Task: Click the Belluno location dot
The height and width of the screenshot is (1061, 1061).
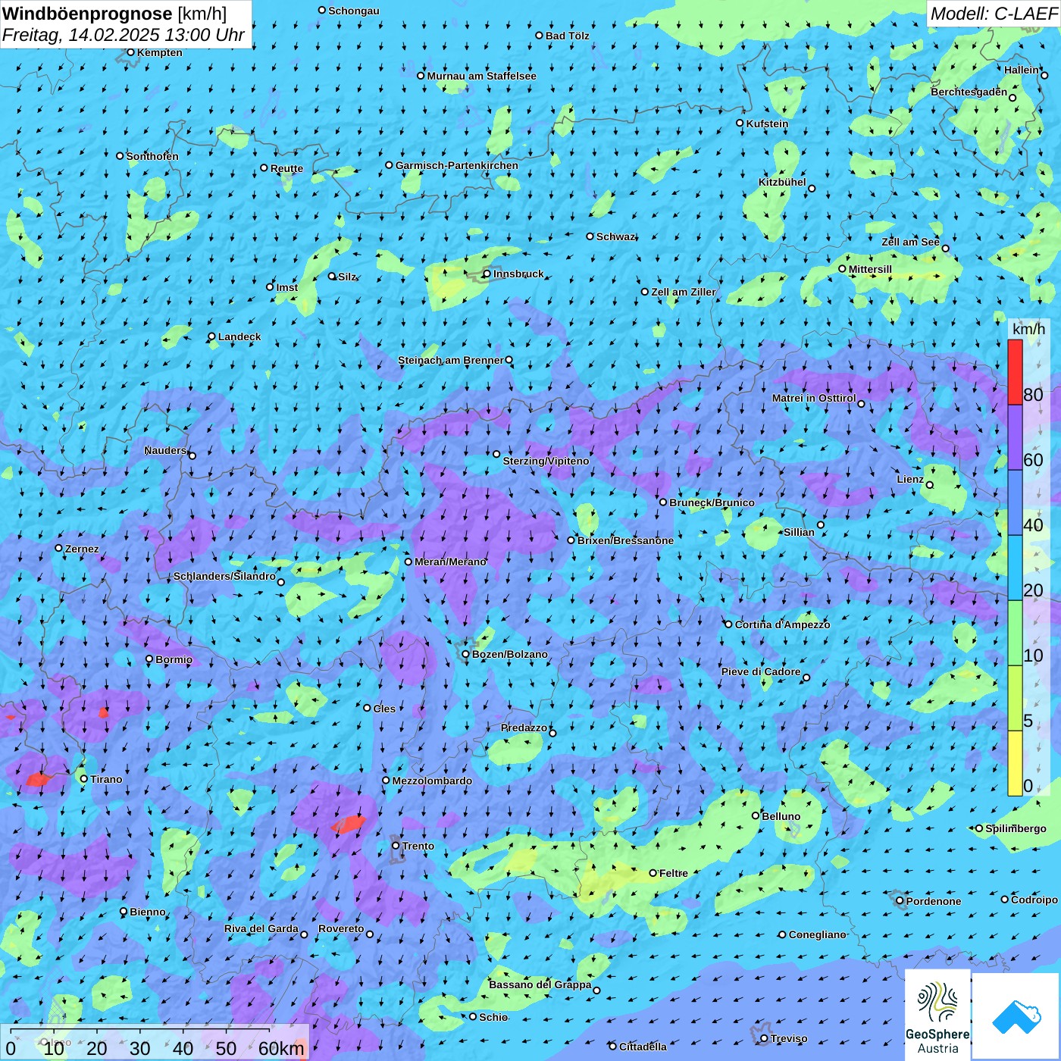Action: (x=755, y=815)
